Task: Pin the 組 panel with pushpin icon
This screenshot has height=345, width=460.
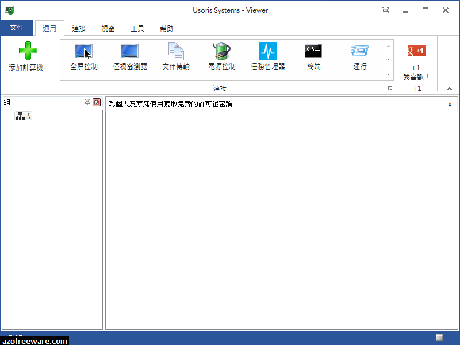Action: tap(87, 102)
